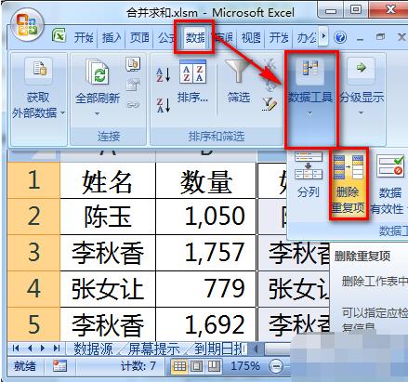Switch to Normal view in status bar
408x382 pixels.
[x=179, y=366]
